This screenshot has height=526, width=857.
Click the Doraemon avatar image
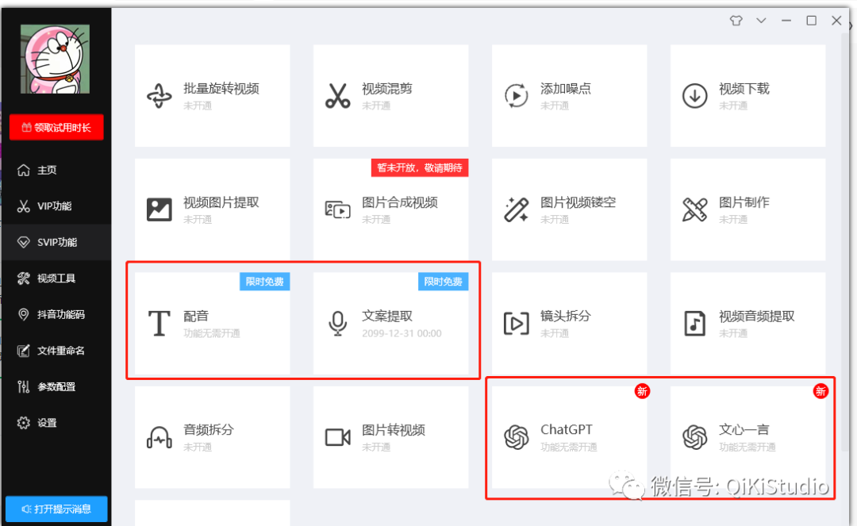[x=55, y=57]
